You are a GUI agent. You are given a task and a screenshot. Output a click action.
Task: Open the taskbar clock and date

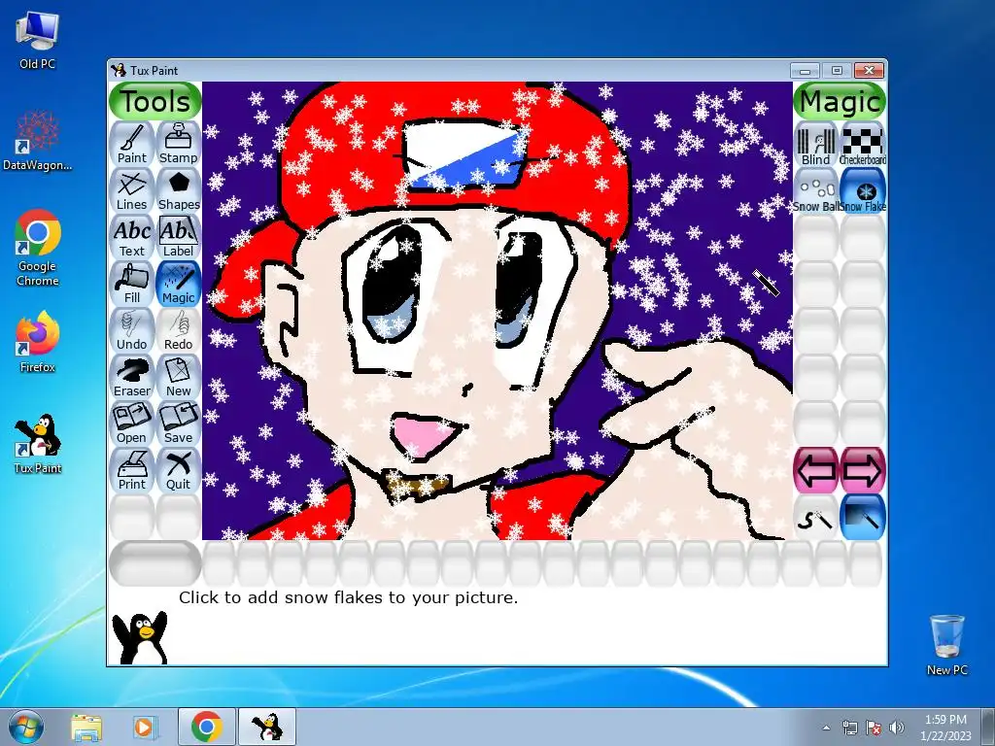[x=945, y=728]
